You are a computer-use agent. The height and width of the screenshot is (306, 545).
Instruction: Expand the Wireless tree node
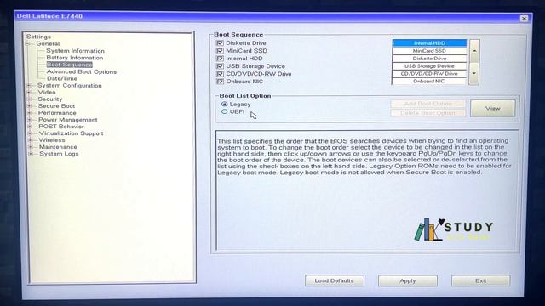coord(31,140)
